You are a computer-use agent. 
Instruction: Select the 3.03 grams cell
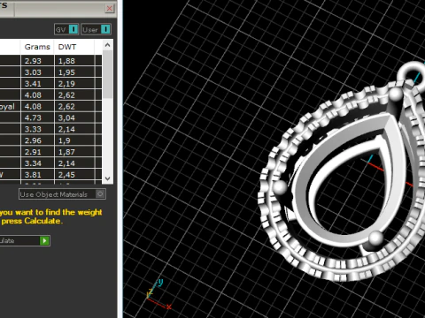click(37, 72)
